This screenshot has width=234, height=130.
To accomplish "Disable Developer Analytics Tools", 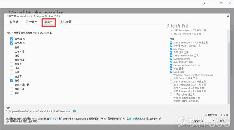I will point(171,65).
